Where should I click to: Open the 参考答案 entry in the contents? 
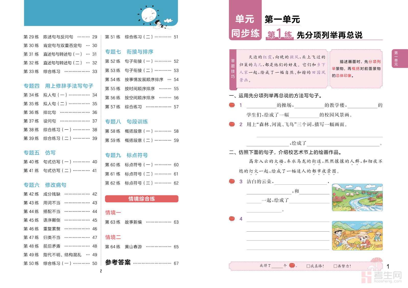(118, 262)
